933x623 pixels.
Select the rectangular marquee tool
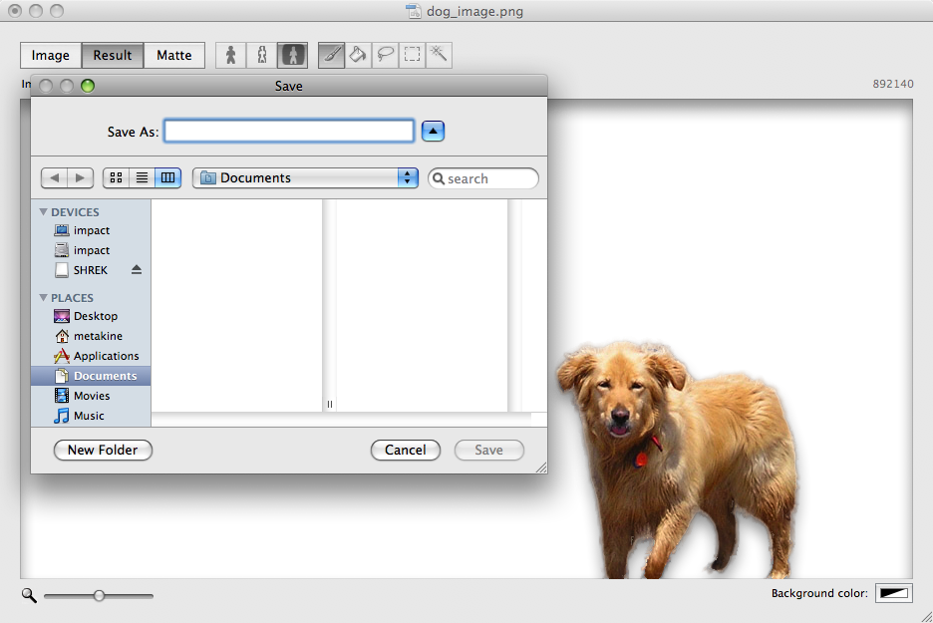pyautogui.click(x=412, y=55)
